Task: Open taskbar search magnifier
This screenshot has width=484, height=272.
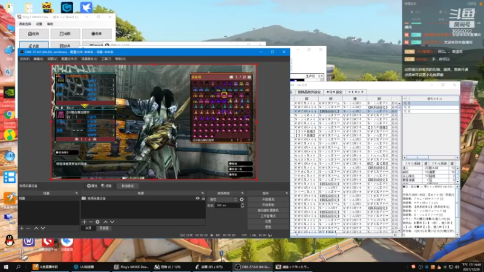Action: pyautogui.click(x=18, y=267)
